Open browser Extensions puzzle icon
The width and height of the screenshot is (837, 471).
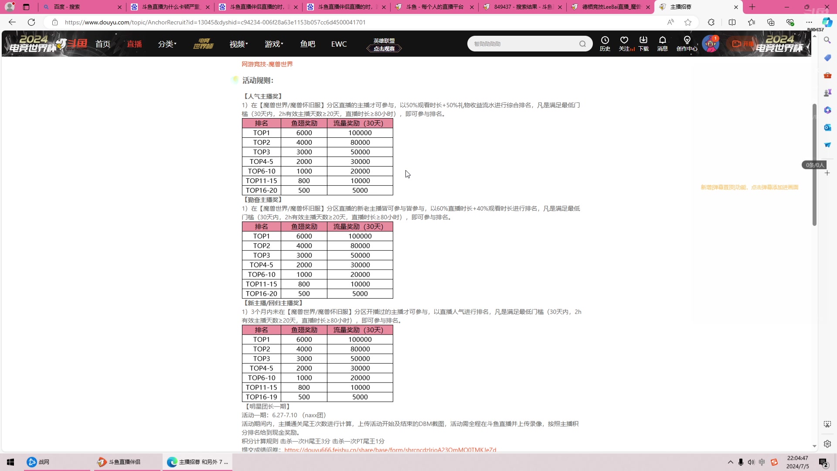711,22
